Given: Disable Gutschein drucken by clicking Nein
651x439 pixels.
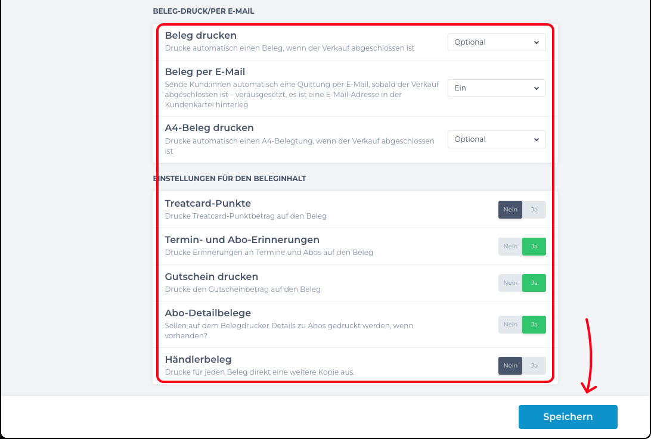Looking at the screenshot, I should (x=510, y=283).
